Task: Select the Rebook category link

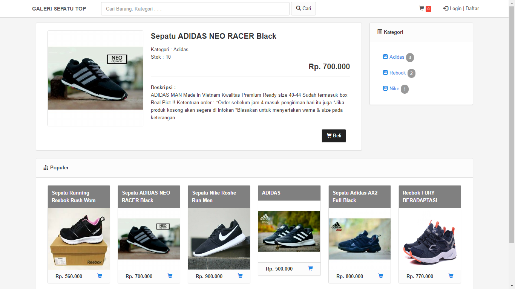Action: point(397,73)
